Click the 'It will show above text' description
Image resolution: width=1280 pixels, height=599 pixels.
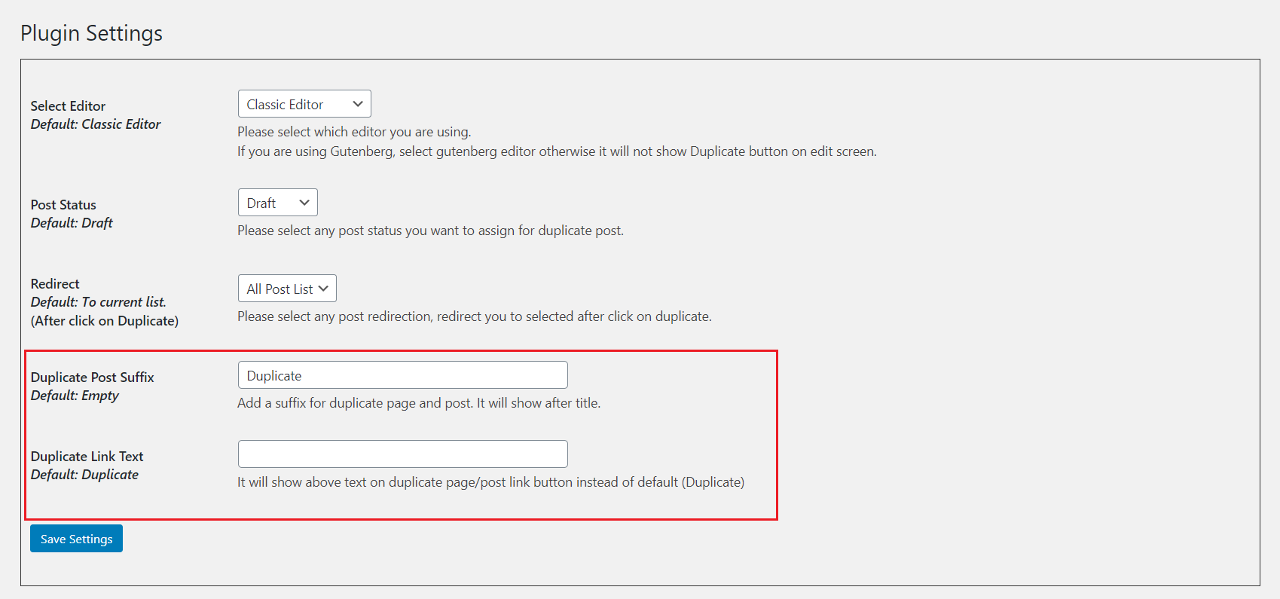pyautogui.click(x=490, y=482)
